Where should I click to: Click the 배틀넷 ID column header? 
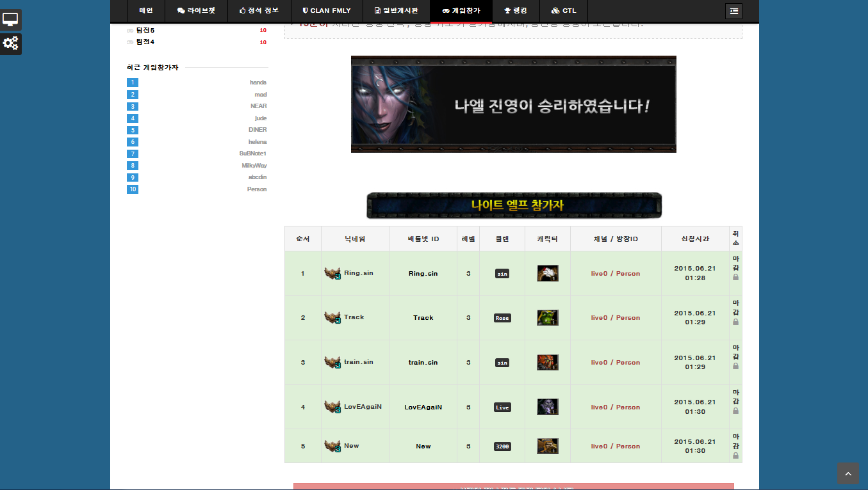coord(423,239)
